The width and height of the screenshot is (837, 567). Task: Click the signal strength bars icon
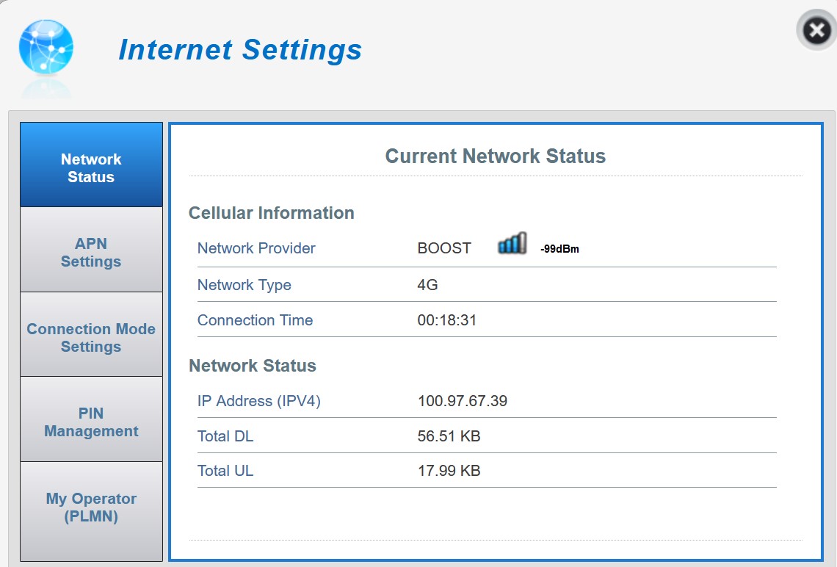click(x=512, y=244)
